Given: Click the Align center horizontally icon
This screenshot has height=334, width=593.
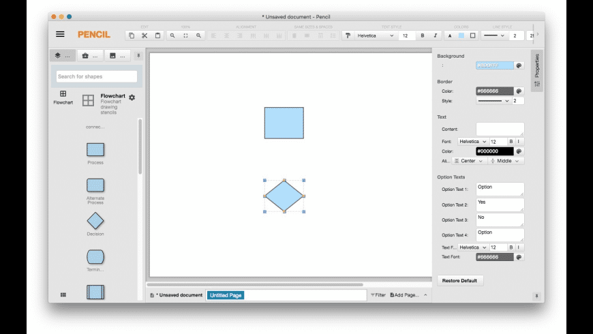Looking at the screenshot, I should pyautogui.click(x=226, y=35).
